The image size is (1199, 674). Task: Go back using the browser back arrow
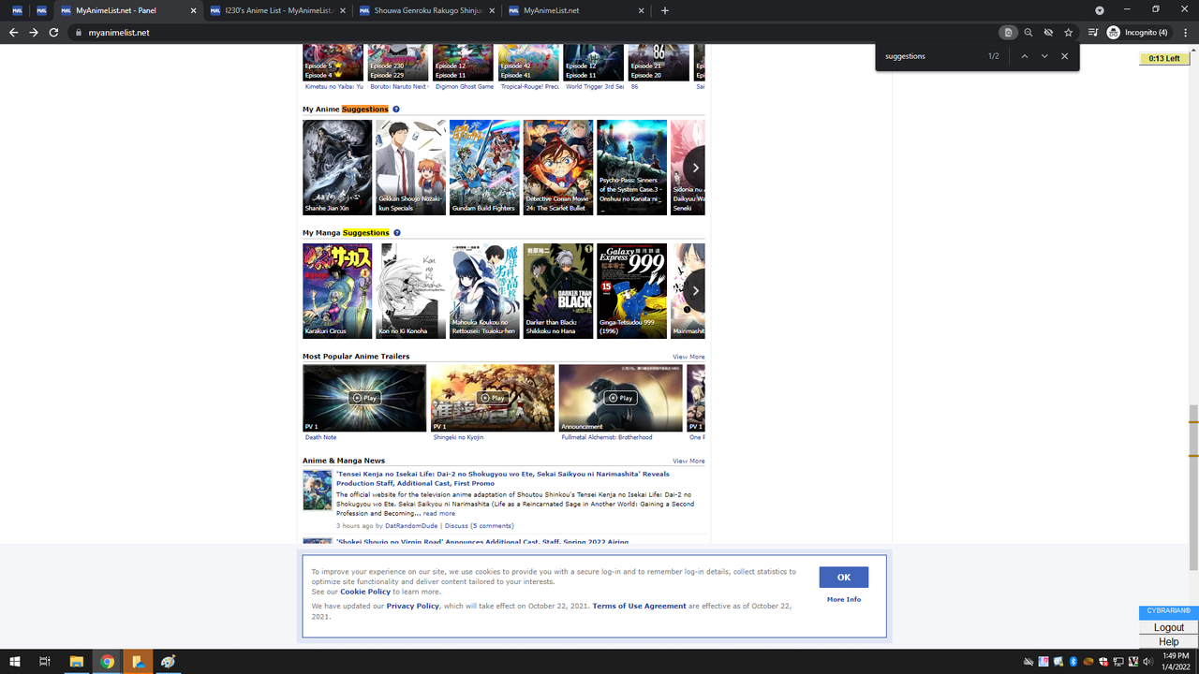click(13, 33)
